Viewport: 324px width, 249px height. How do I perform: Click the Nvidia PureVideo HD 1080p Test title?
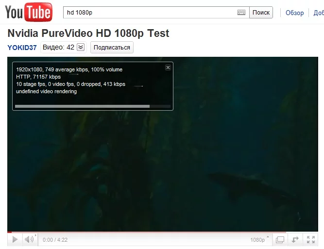pyautogui.click(x=88, y=33)
